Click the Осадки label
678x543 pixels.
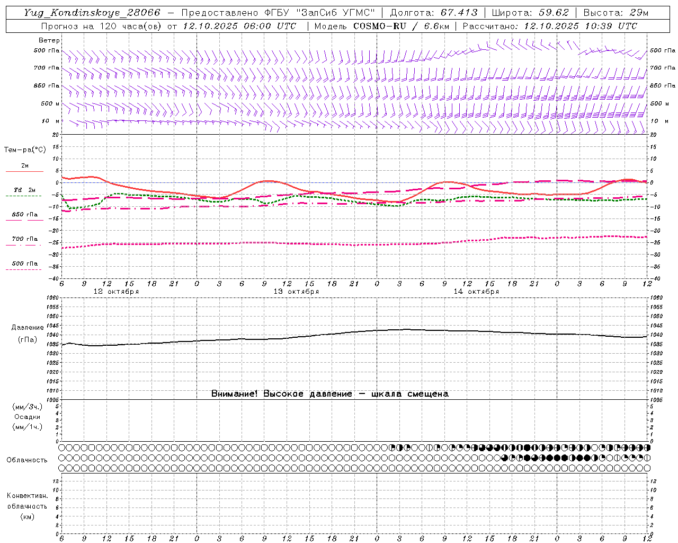point(28,417)
